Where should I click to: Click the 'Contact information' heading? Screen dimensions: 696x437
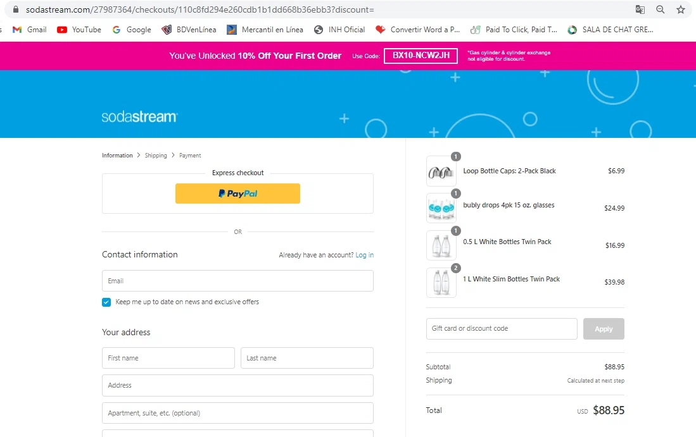pos(140,254)
